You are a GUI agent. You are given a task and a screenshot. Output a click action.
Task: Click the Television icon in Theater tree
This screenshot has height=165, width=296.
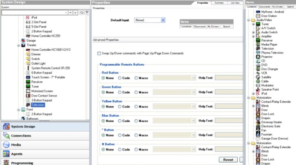click(x=28, y=105)
